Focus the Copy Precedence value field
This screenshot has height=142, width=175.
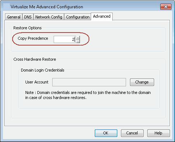coord(65,39)
